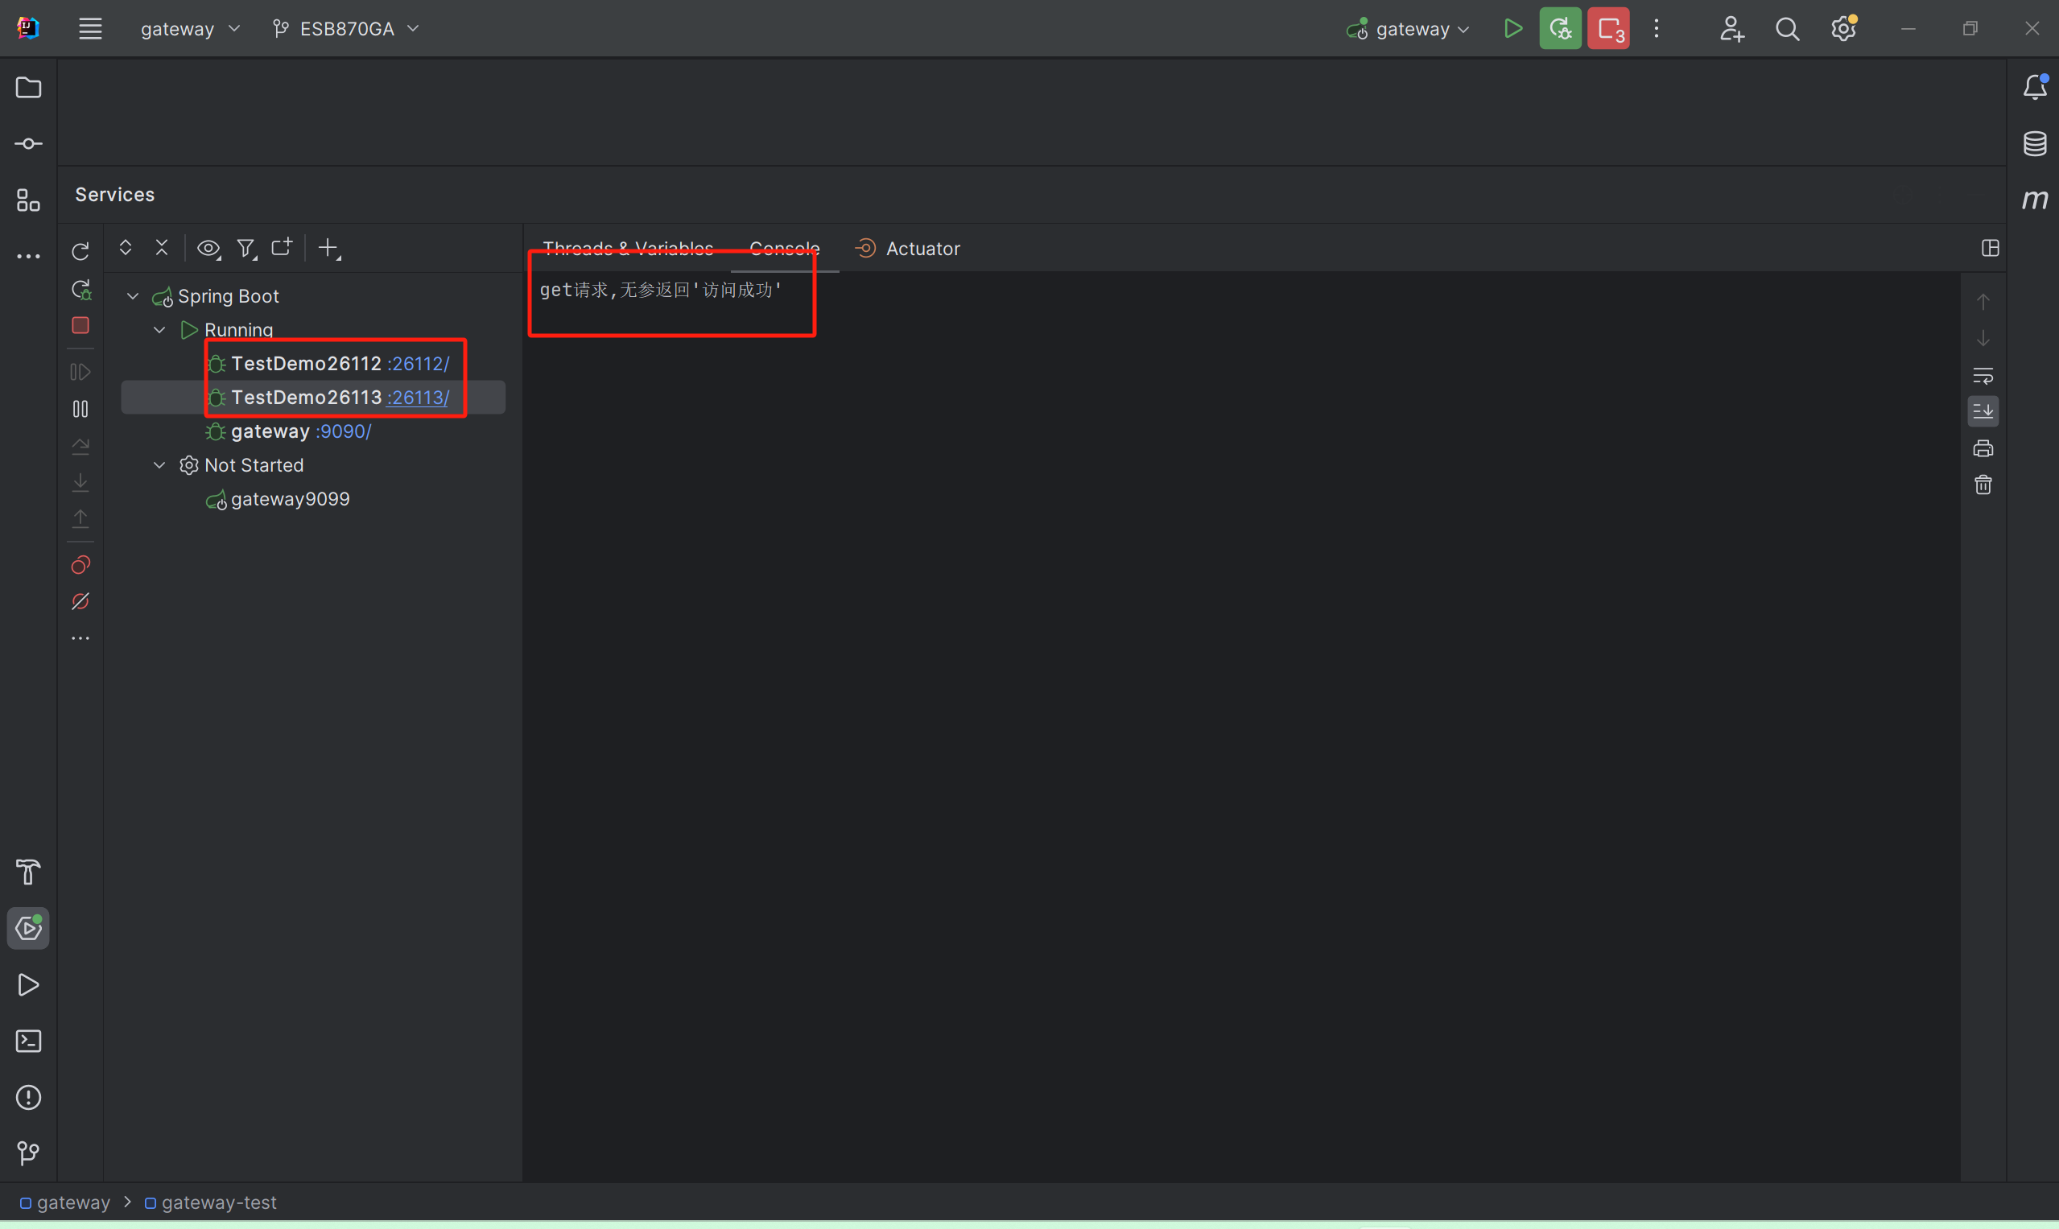Open the ESB870GA branch dropdown

pyautogui.click(x=346, y=29)
